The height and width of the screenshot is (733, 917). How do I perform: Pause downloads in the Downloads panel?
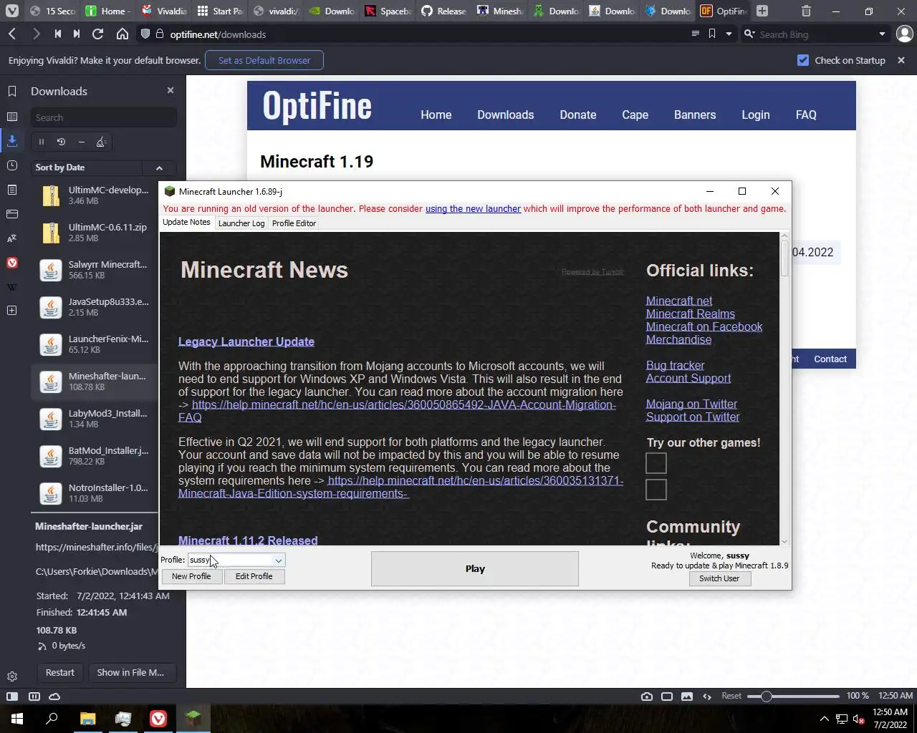pyautogui.click(x=42, y=142)
